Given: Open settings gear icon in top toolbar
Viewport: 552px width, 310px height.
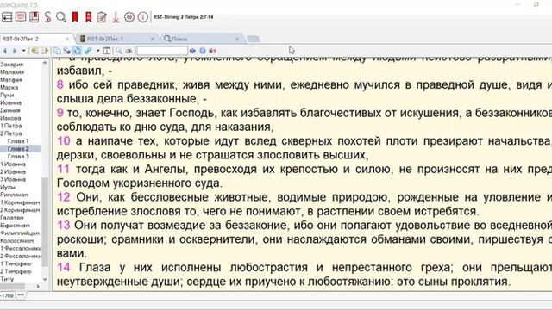Looking at the screenshot, I should 129,17.
